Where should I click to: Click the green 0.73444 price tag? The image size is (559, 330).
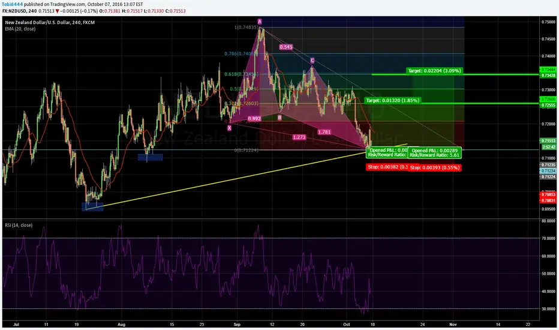click(548, 70)
